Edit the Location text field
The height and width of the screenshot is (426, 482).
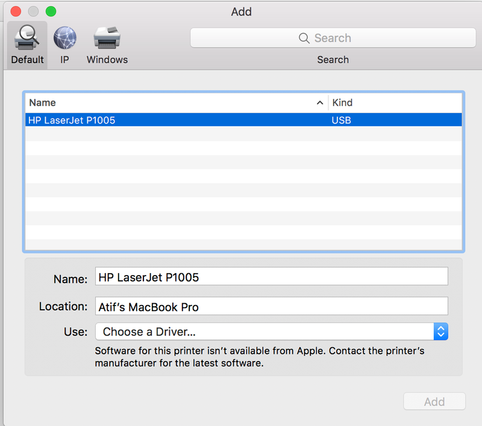pyautogui.click(x=272, y=306)
